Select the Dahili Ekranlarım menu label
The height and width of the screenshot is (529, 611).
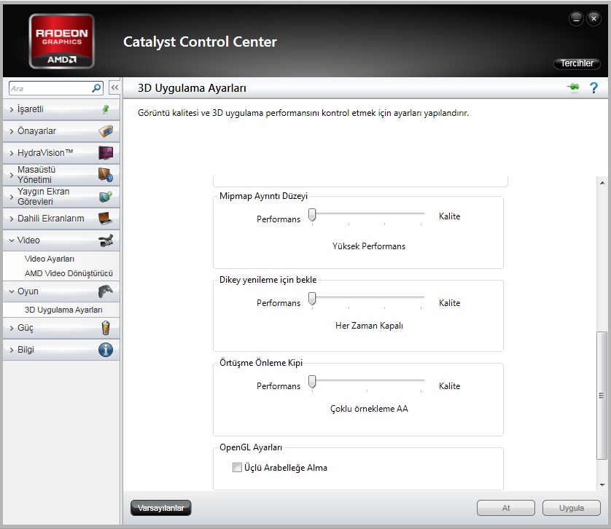tap(50, 218)
